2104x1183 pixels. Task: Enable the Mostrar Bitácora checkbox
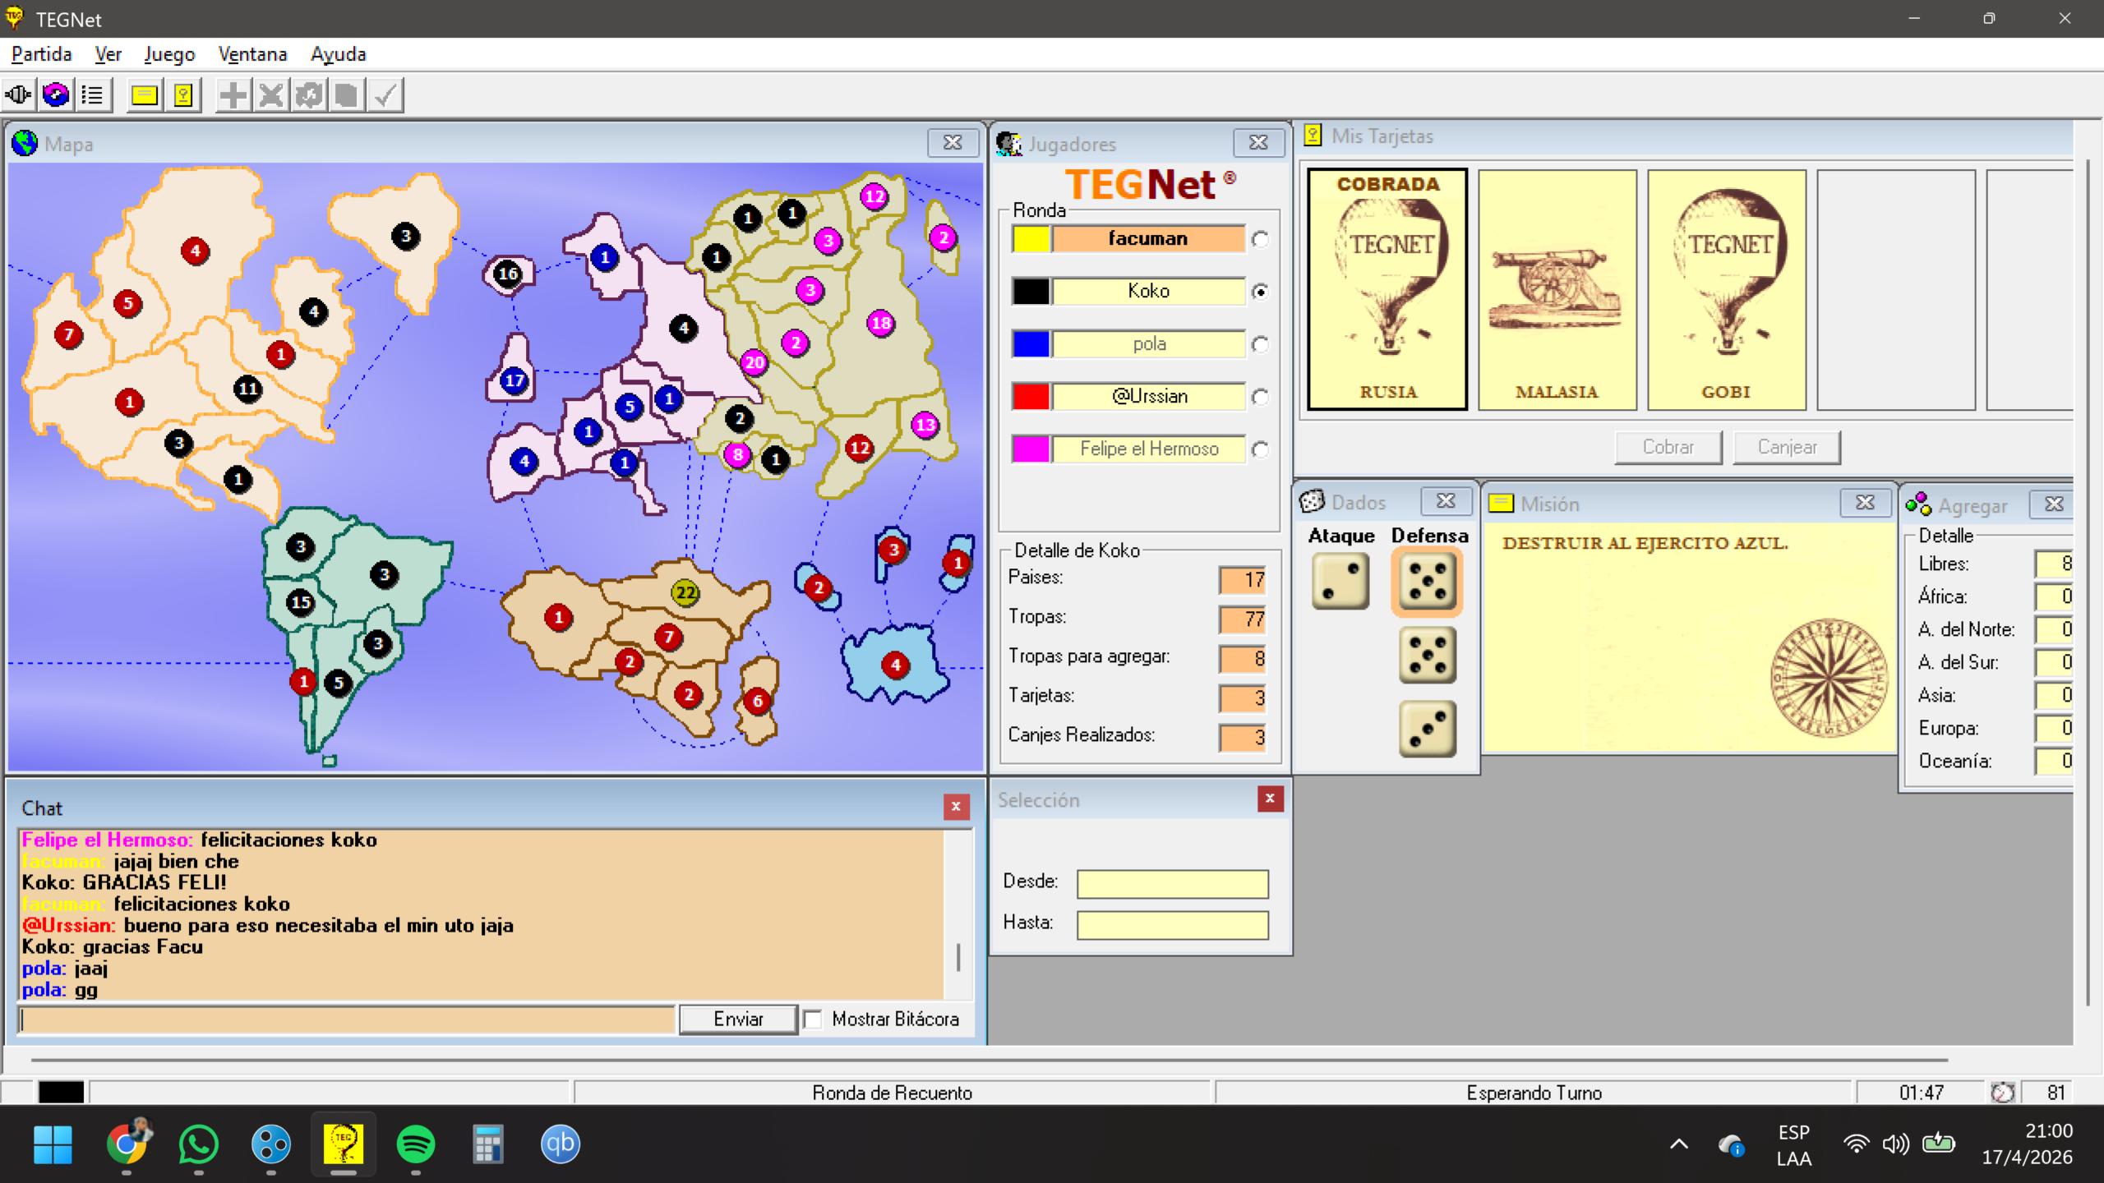pyautogui.click(x=813, y=1020)
